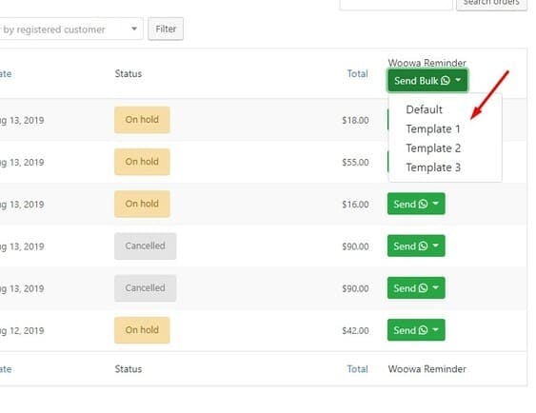Click WhatsApp icon on Send Bulk button
Screen dimensions: 536x413
(446, 81)
